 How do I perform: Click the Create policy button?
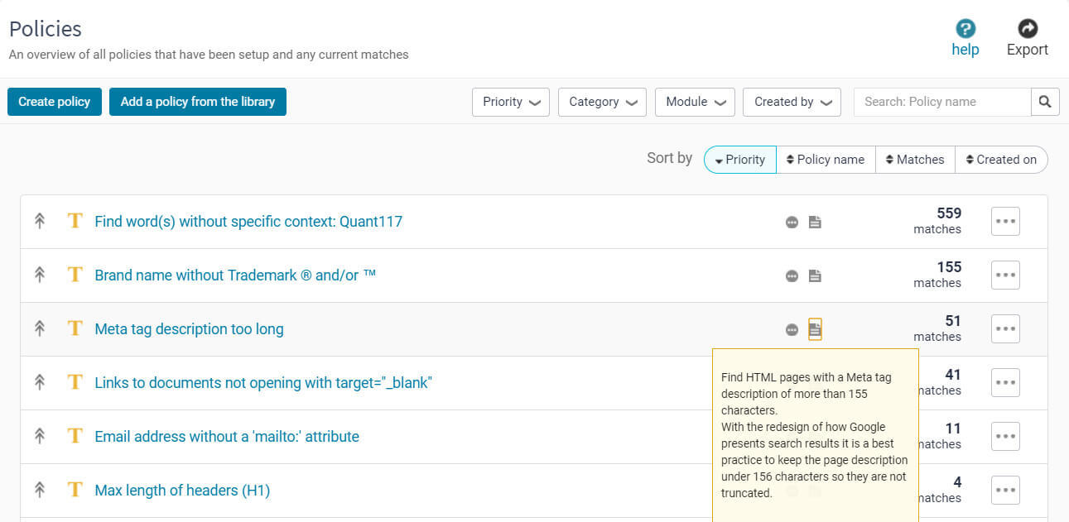point(55,102)
